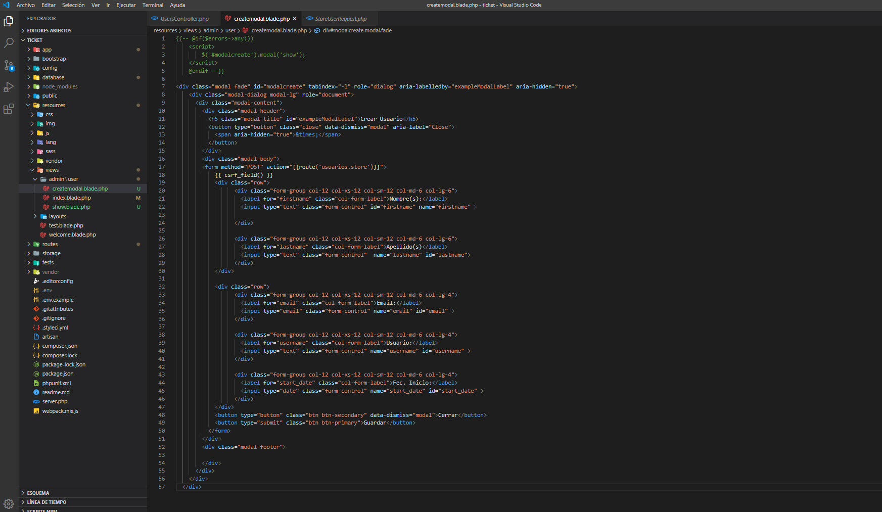
Task: Click the database folder icon
Action: [36, 77]
